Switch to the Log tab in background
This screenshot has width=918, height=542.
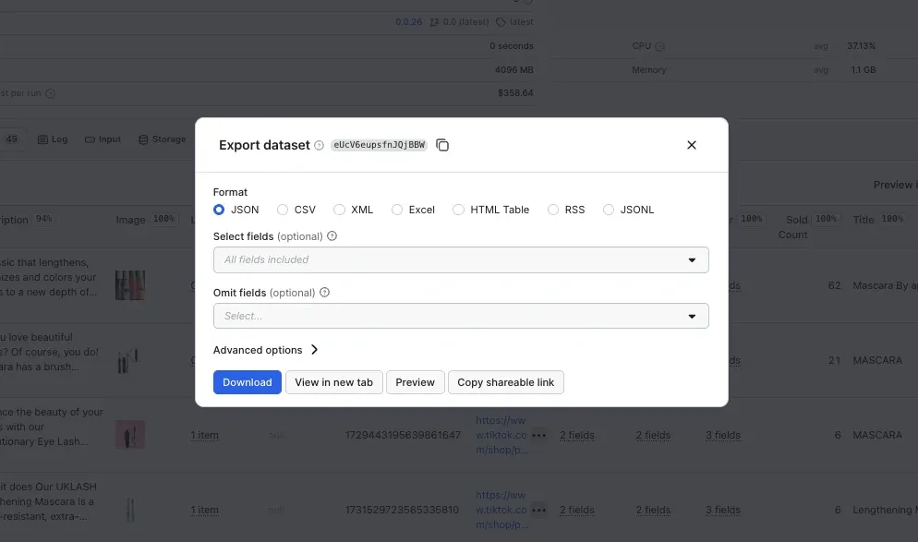coord(53,139)
